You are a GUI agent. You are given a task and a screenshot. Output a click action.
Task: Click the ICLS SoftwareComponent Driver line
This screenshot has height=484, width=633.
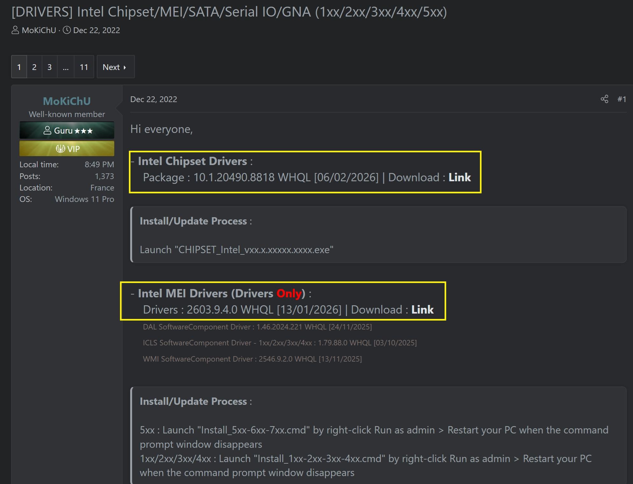(x=280, y=343)
